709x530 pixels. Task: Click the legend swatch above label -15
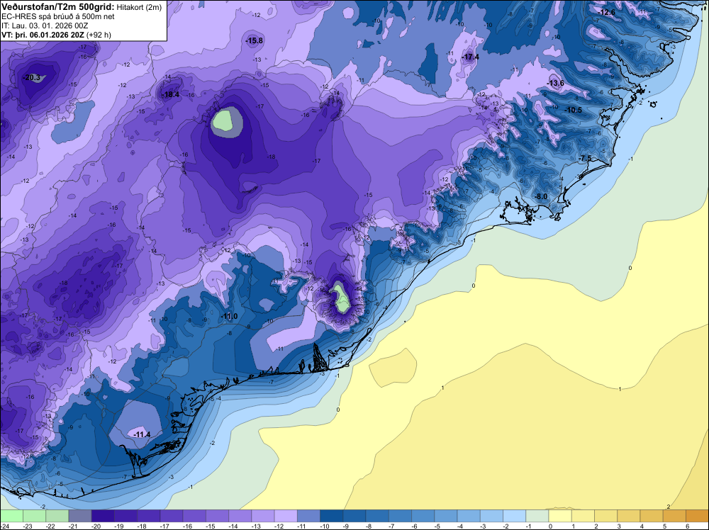click(x=217, y=516)
